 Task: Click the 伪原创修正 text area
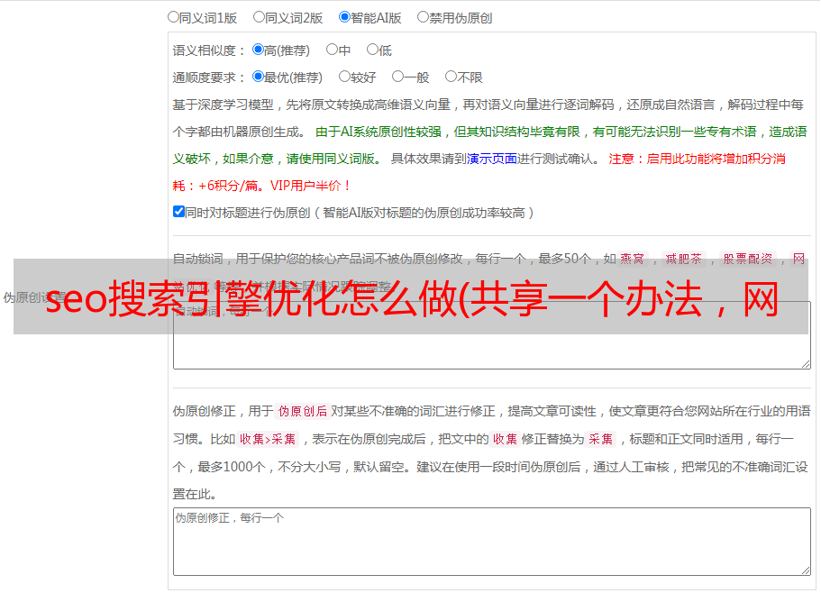tap(492, 542)
